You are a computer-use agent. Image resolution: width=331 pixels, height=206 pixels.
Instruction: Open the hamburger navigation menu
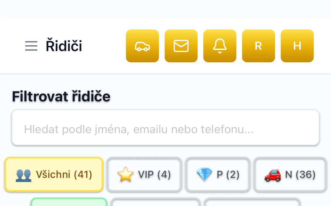pos(31,46)
